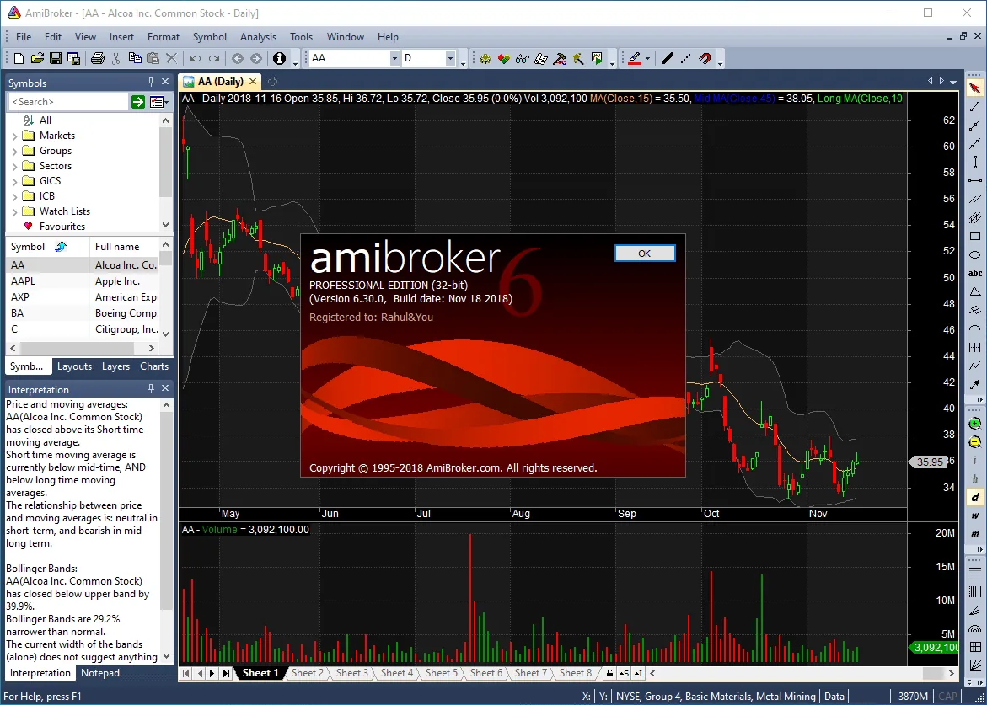Select the zig-zag line tool
The height and width of the screenshot is (705, 987).
[975, 366]
